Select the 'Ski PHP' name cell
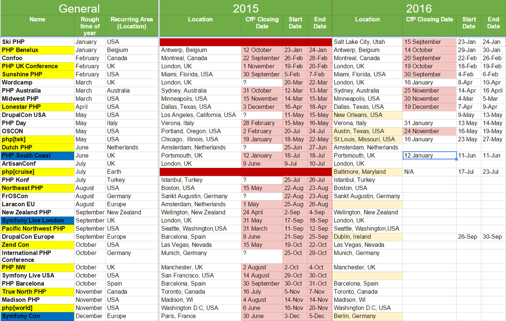 coord(38,42)
